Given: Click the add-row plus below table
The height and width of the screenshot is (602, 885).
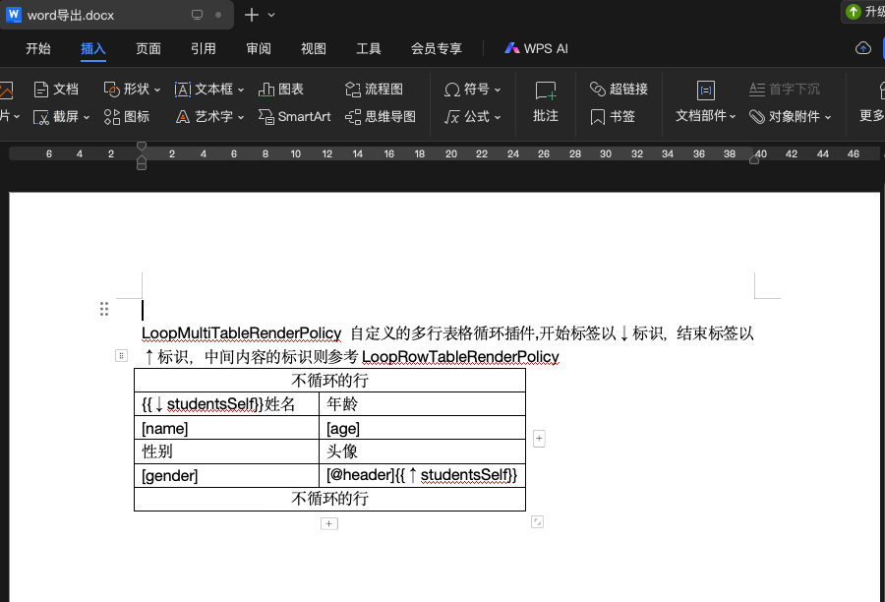Looking at the screenshot, I should point(329,524).
